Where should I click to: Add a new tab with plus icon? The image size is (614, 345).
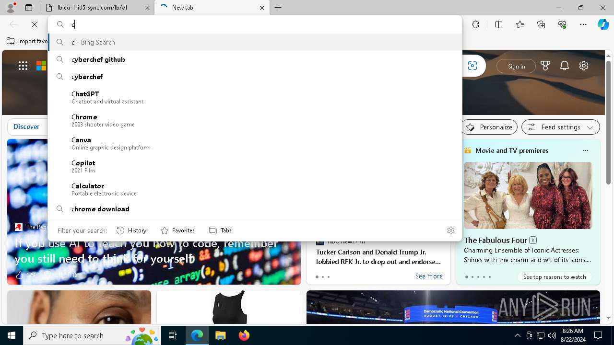tap(278, 8)
